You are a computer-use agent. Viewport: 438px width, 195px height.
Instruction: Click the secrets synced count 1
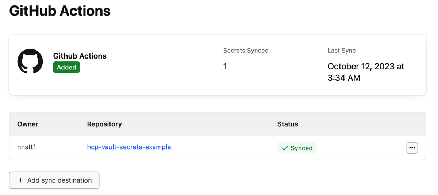[x=225, y=66]
